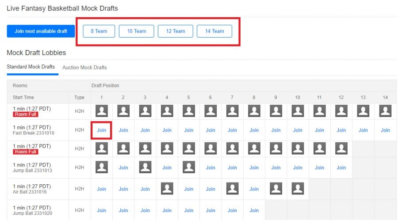Choose the 14 Team option

[214, 31]
